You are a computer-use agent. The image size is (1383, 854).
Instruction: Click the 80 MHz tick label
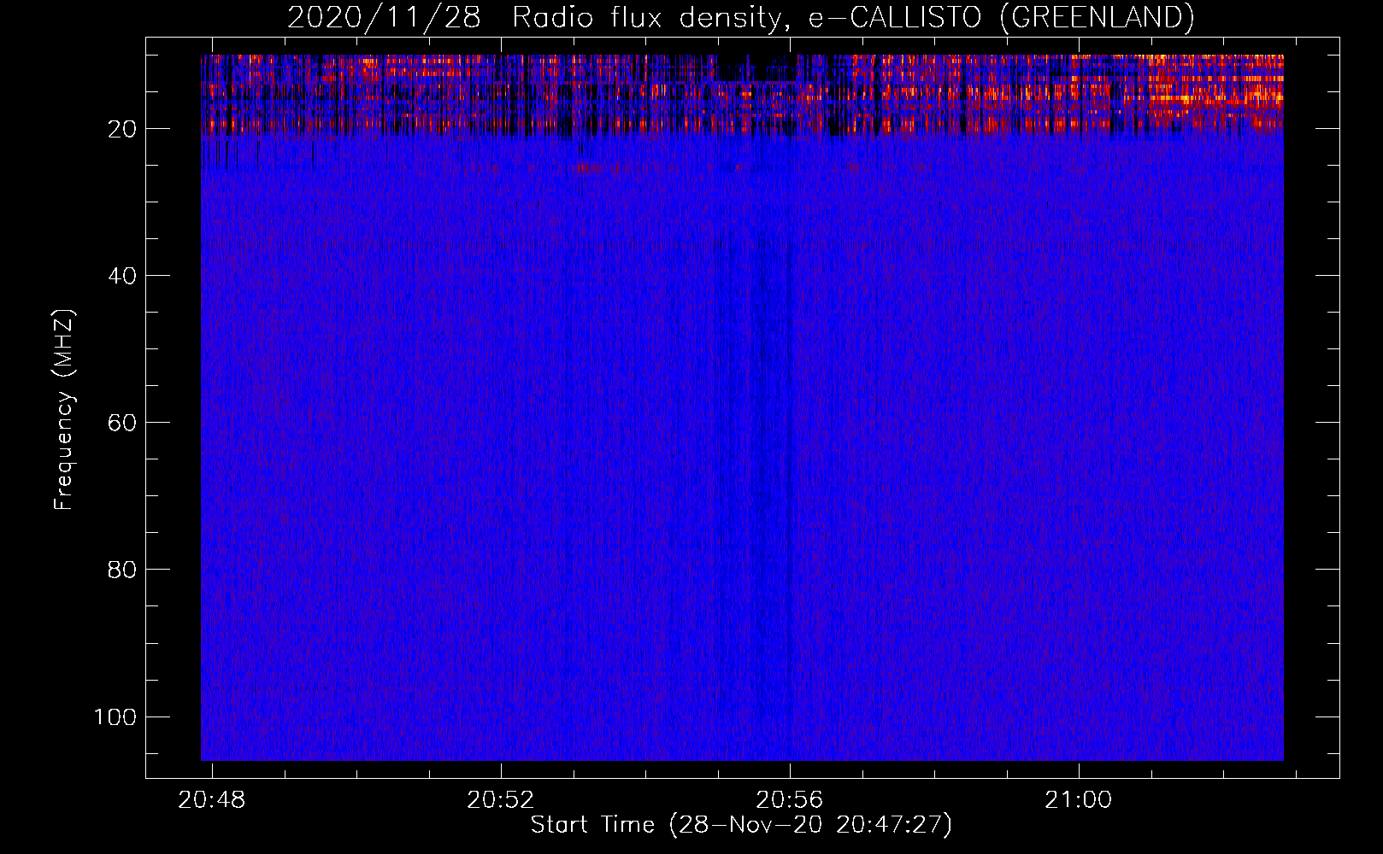click(x=122, y=570)
